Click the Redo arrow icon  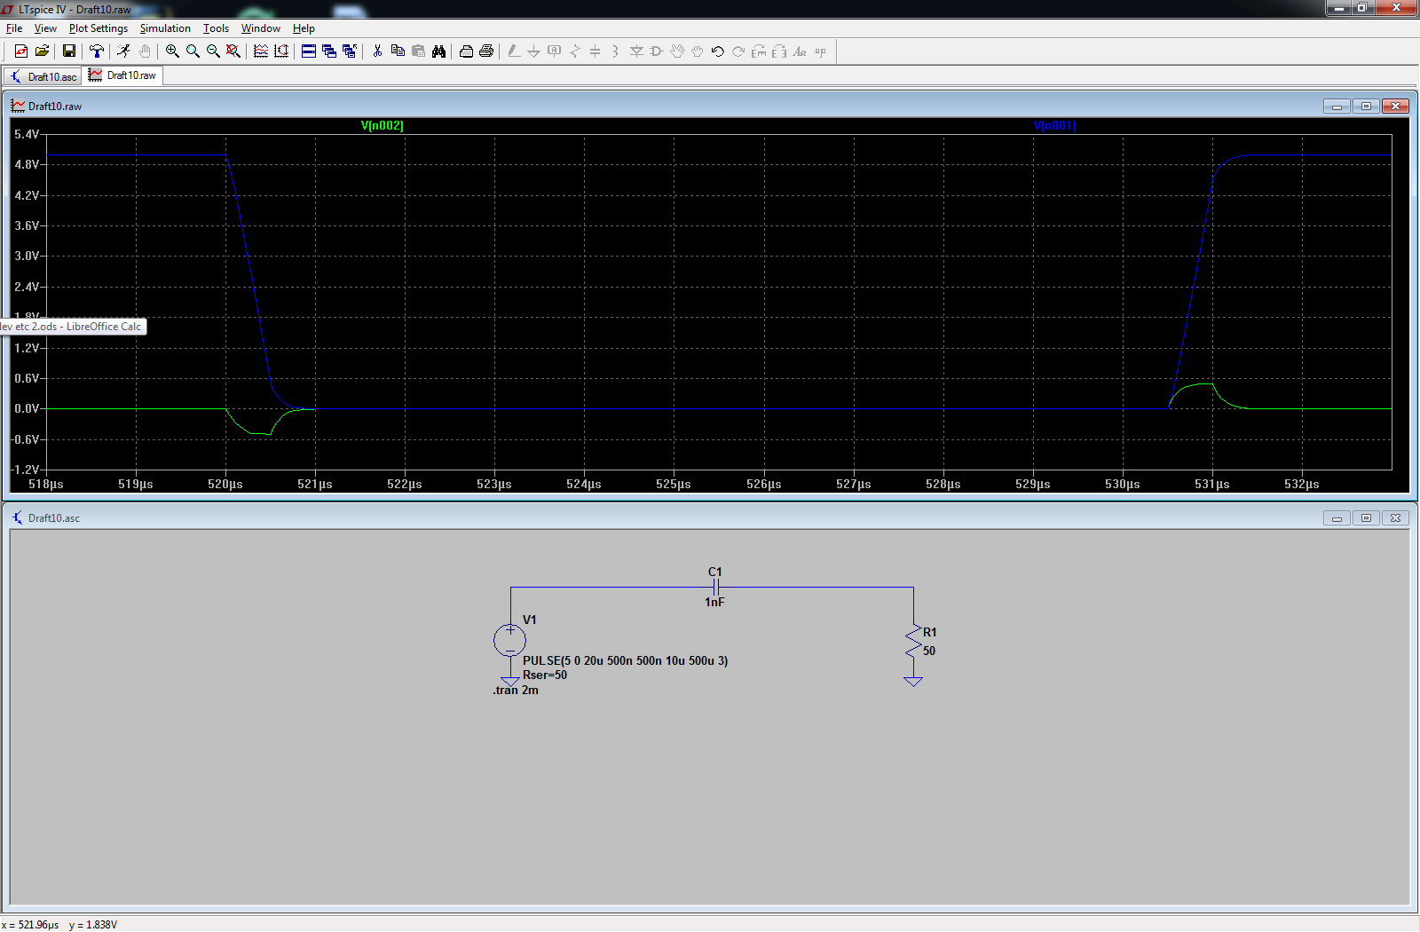coord(738,51)
